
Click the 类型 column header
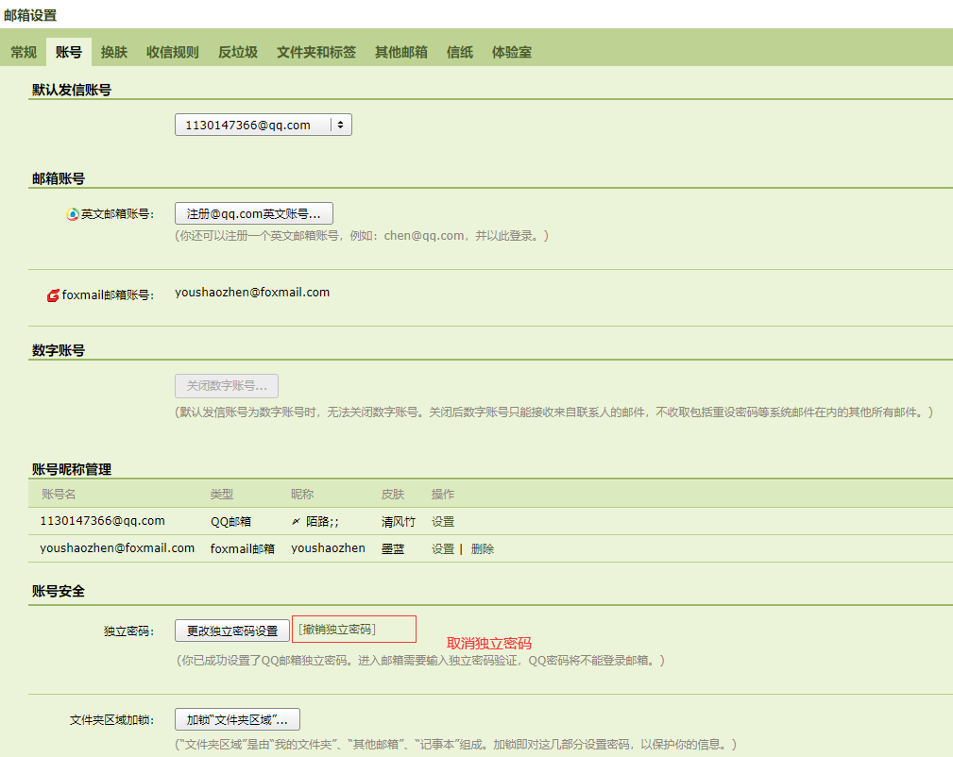(222, 494)
